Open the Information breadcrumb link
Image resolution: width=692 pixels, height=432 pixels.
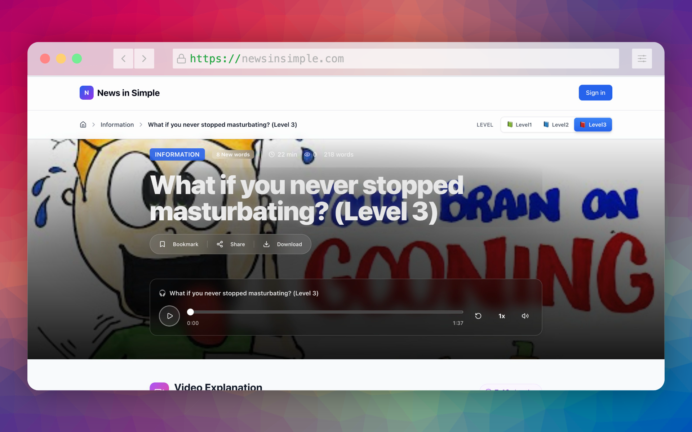click(x=117, y=125)
